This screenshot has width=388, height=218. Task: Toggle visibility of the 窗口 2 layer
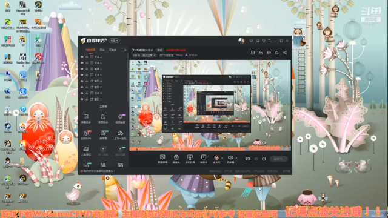[82, 87]
